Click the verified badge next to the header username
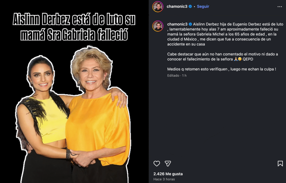Screen dimensions: 286x183 pos(190,6)
